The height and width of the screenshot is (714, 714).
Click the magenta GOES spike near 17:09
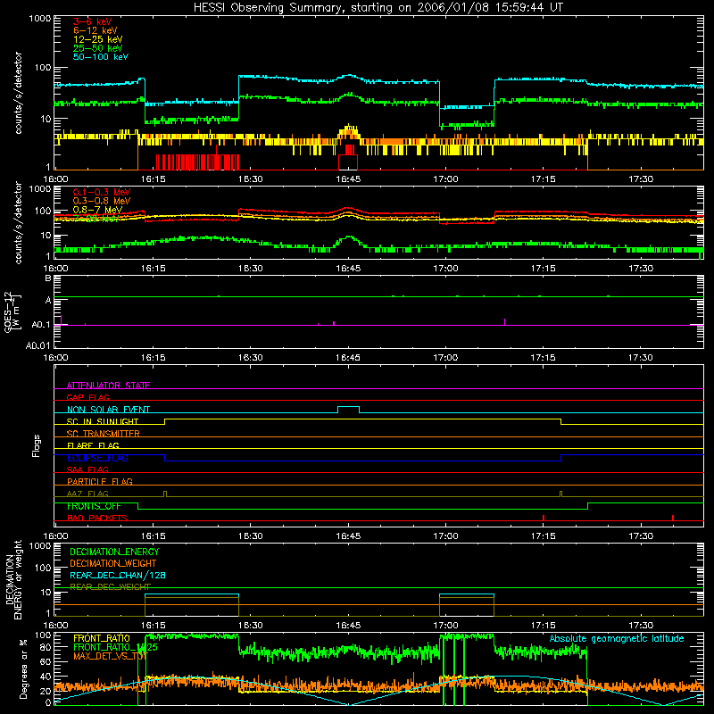point(504,321)
